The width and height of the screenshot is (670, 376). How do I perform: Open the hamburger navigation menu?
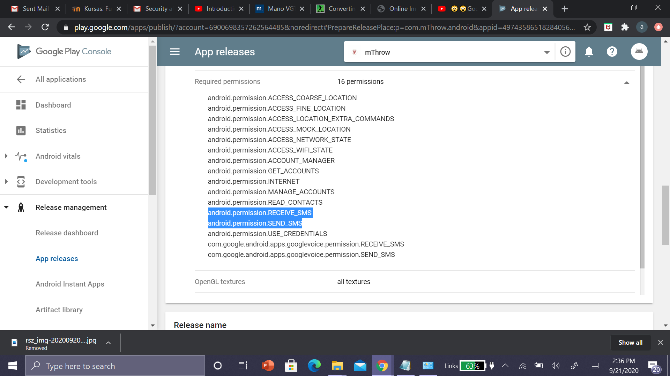(x=174, y=52)
